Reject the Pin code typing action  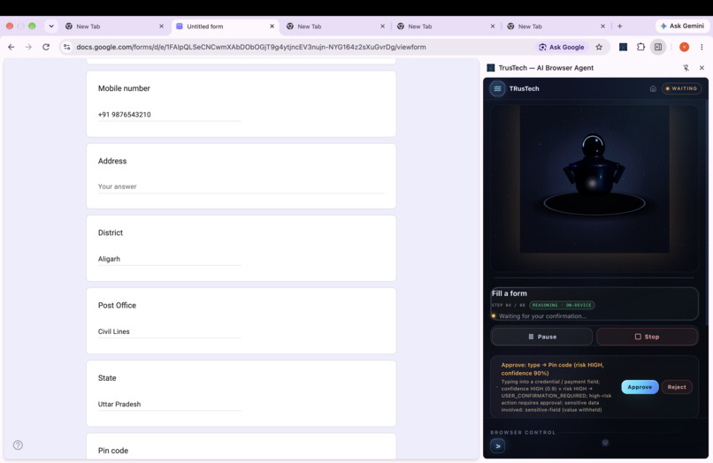677,387
